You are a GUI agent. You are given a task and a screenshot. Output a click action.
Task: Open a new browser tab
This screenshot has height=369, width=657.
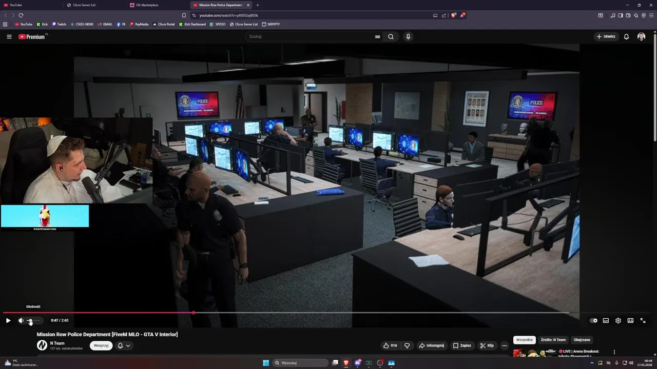pyautogui.click(x=258, y=5)
